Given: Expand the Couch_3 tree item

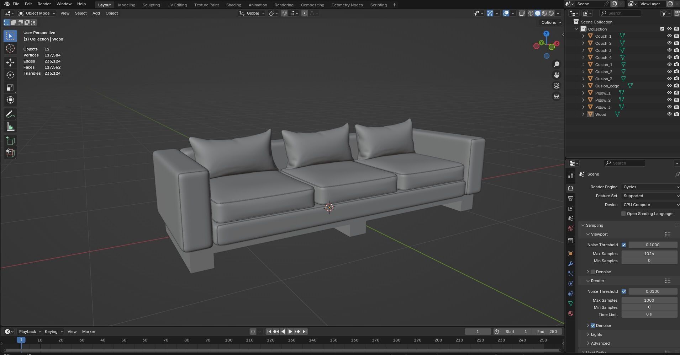Looking at the screenshot, I should pos(583,50).
